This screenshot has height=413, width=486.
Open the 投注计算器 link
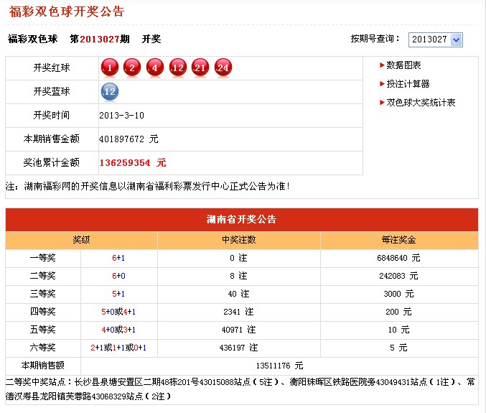click(408, 84)
